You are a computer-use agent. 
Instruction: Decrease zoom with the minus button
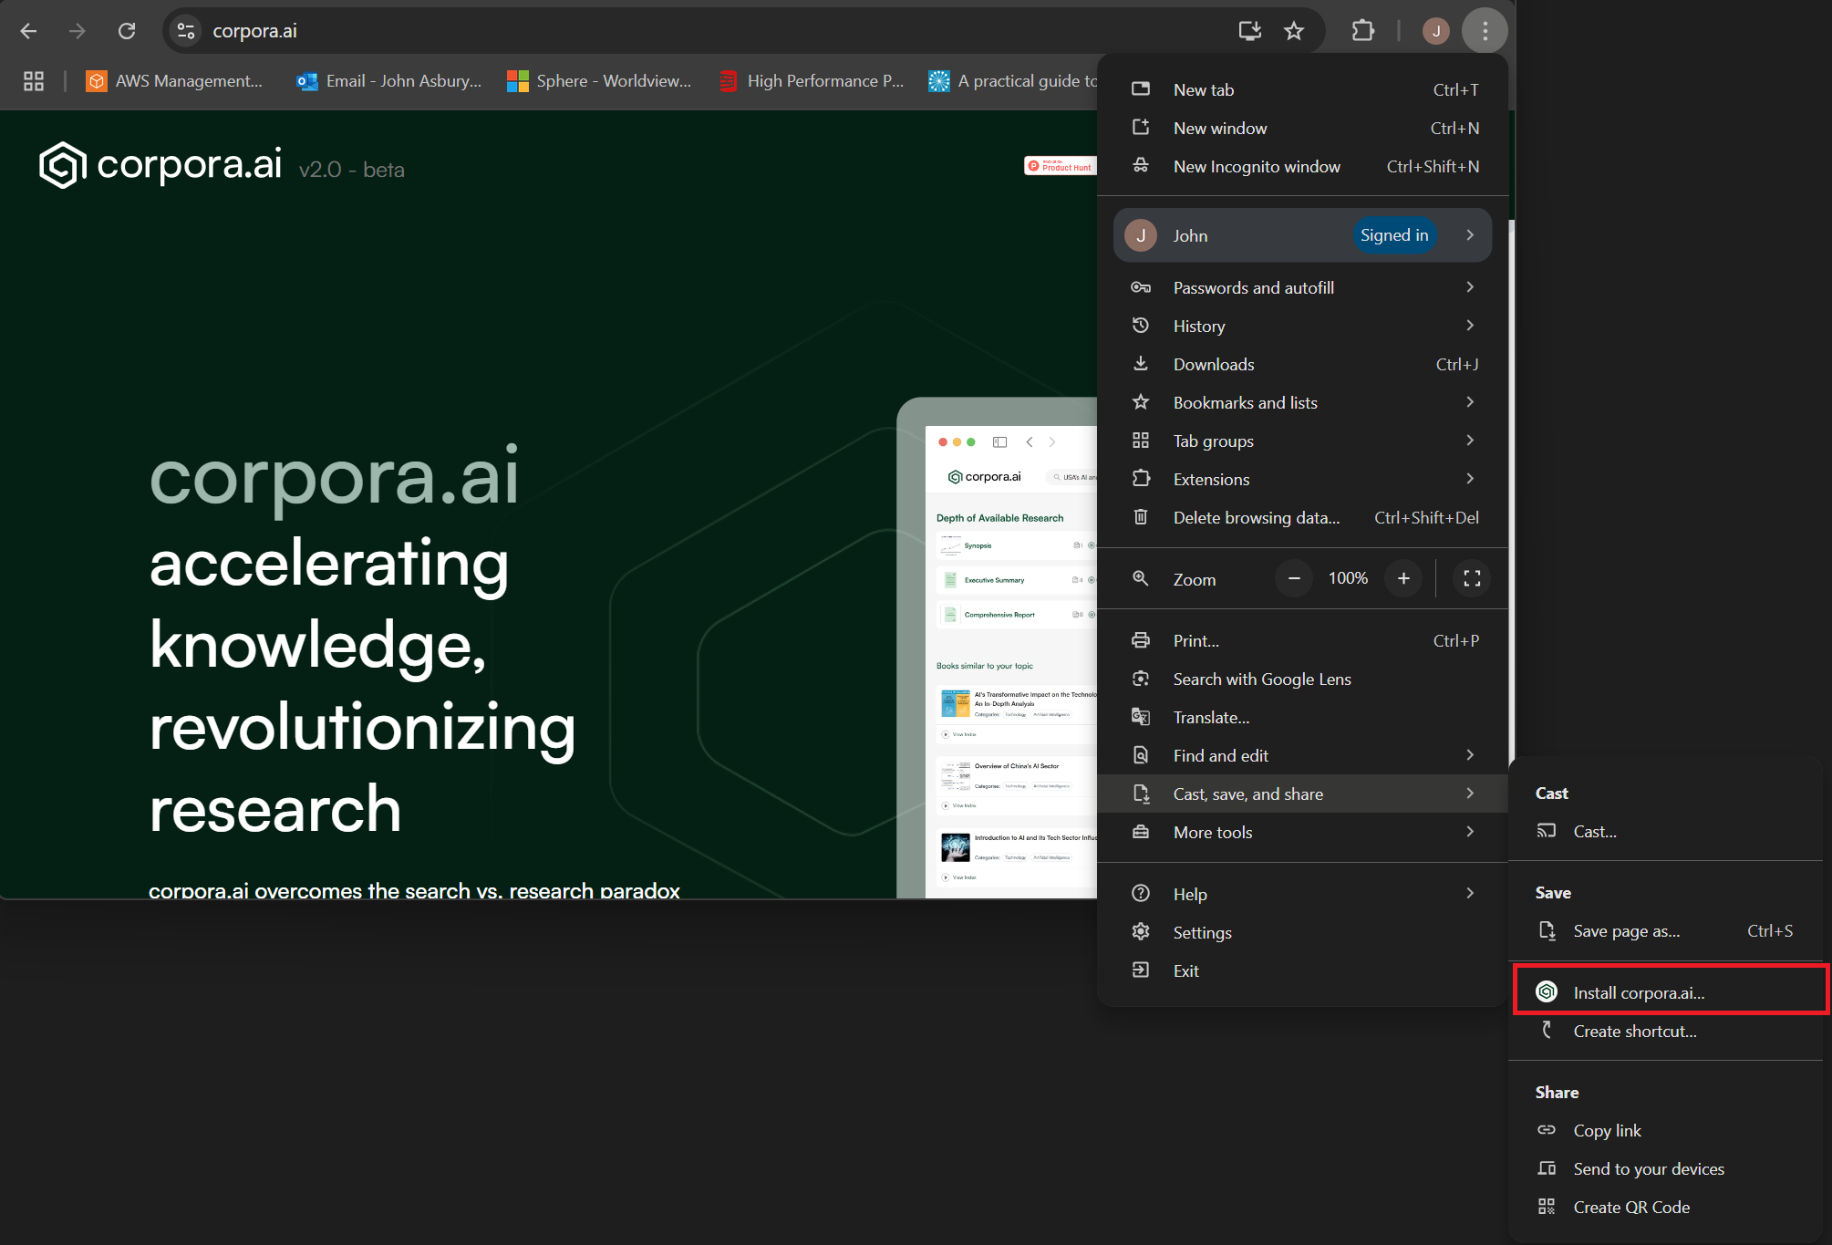click(x=1294, y=578)
